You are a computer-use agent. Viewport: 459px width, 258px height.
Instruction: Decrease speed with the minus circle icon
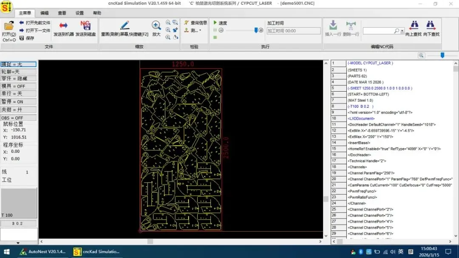221,30
